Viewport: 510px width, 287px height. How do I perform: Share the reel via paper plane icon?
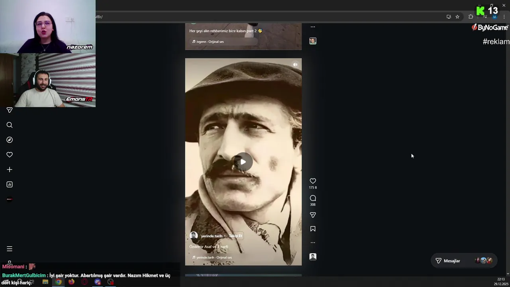(x=313, y=215)
